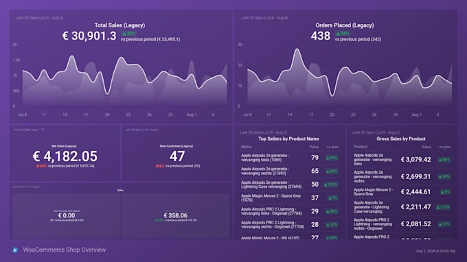Click the 'Jul 8' label under Total Sales chart
Viewport: 467px width, 262px height.
[23, 115]
